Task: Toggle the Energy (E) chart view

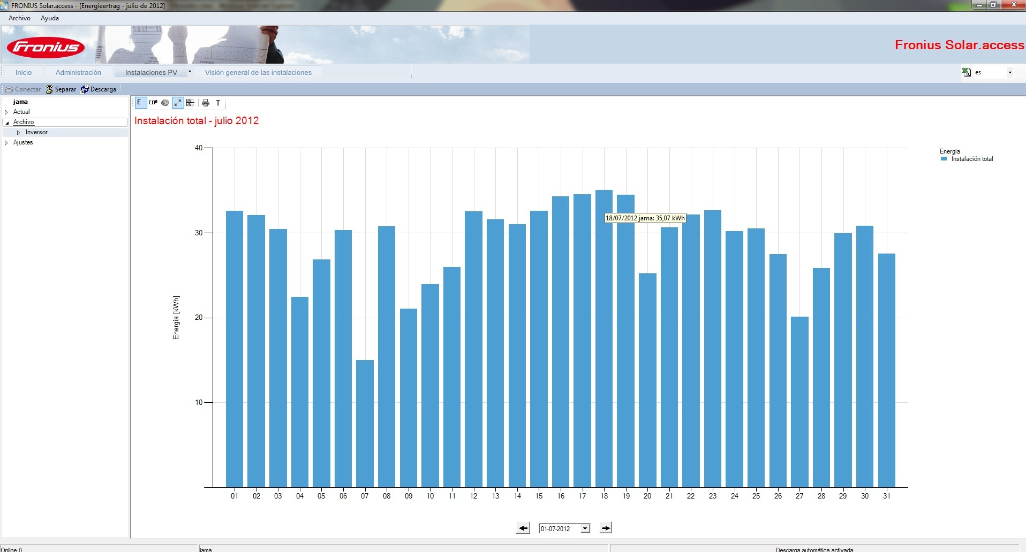Action: (140, 103)
